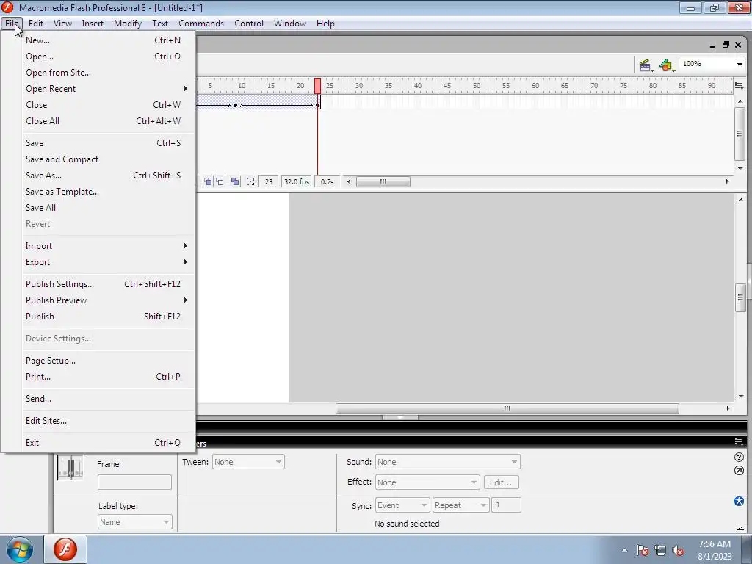
Task: Click the stage horizontal scrollbar thumb
Action: (x=507, y=408)
